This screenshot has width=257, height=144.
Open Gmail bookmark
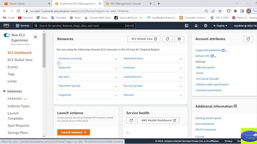[9, 18]
